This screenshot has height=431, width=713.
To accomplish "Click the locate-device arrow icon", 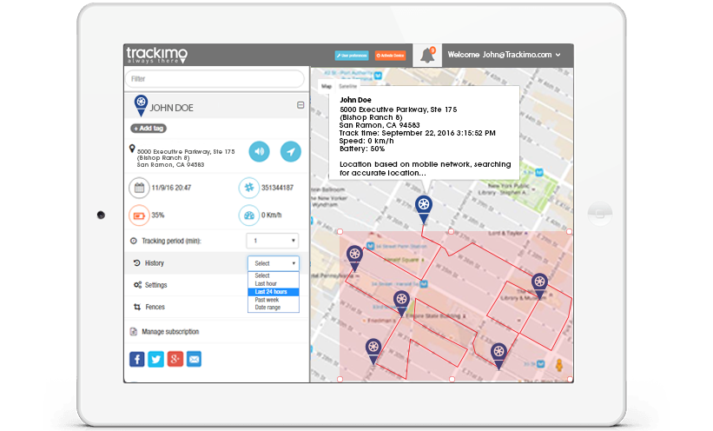I will 291,151.
